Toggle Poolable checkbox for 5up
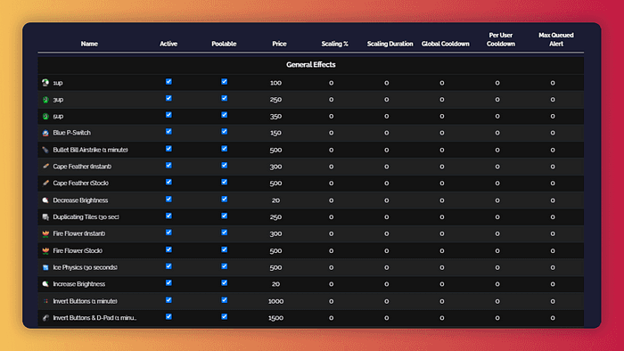Viewport: 624px width, 351px height. [225, 115]
